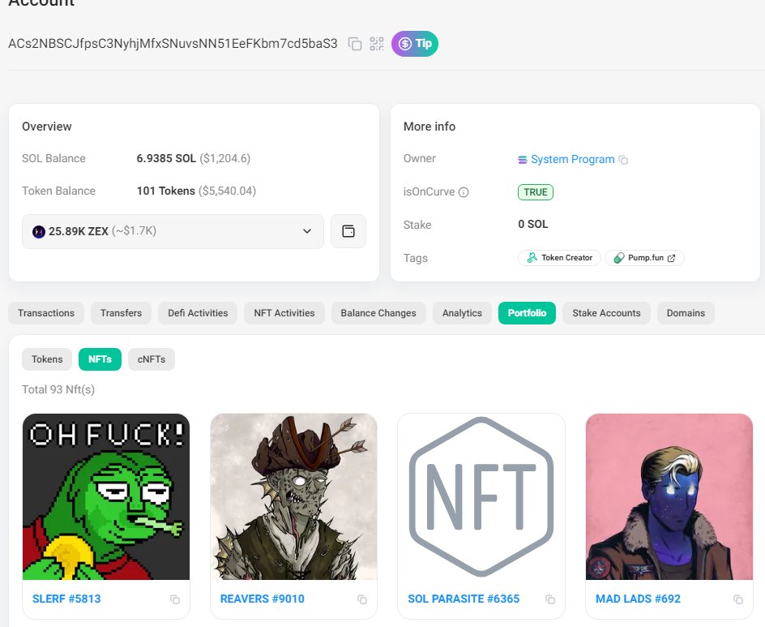Show the Tokens sub-tab
Screen dimensions: 765x627
[47, 359]
